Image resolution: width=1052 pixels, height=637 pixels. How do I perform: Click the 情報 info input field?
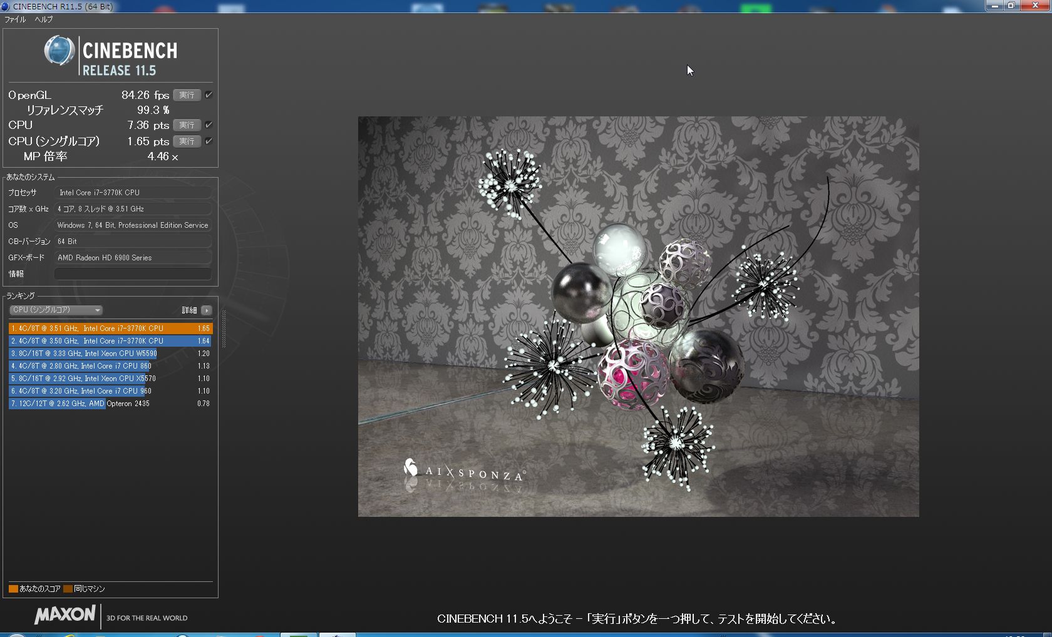133,274
